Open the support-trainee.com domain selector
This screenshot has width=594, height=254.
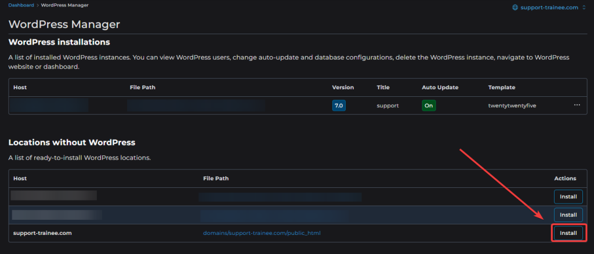tap(549, 7)
